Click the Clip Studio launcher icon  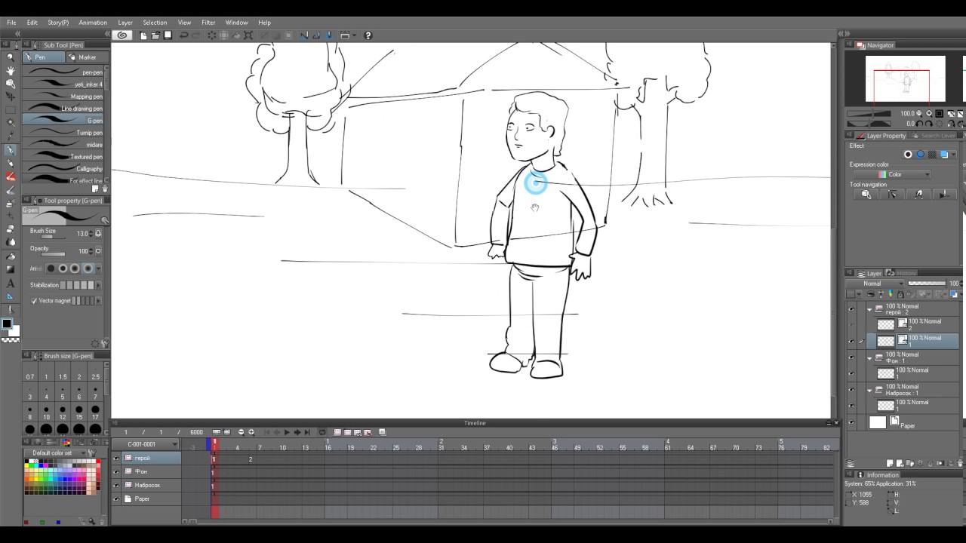[x=122, y=35]
